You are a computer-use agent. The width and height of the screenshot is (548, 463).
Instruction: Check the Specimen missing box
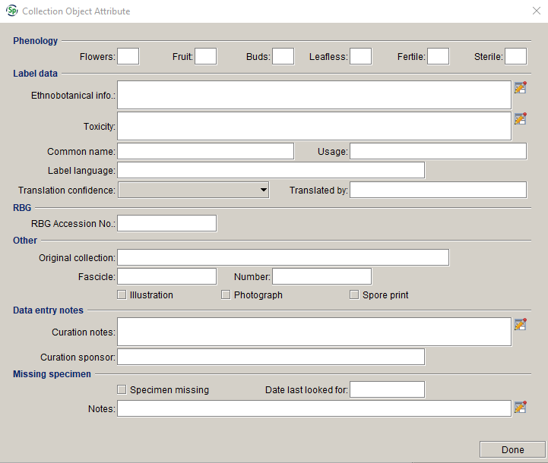[x=122, y=389]
